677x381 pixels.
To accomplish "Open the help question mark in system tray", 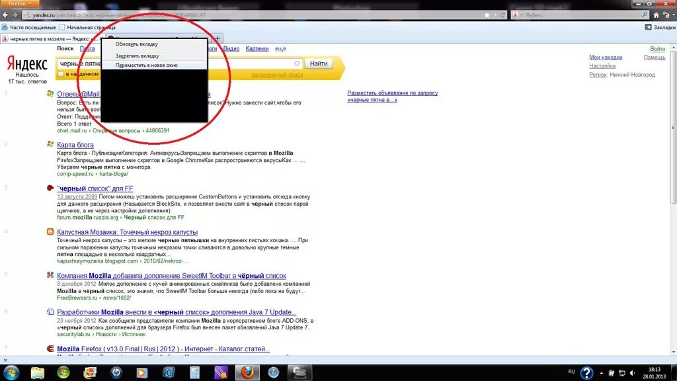I will click(586, 372).
